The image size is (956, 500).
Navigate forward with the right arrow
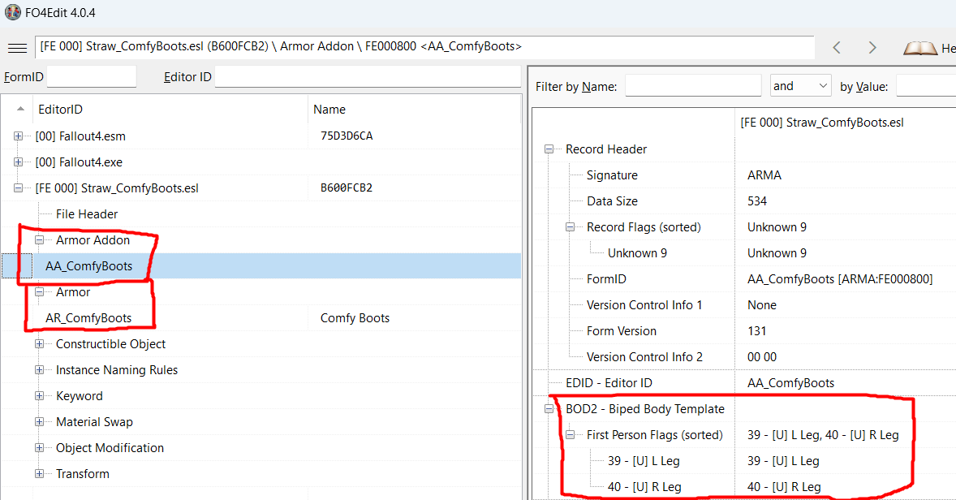872,48
